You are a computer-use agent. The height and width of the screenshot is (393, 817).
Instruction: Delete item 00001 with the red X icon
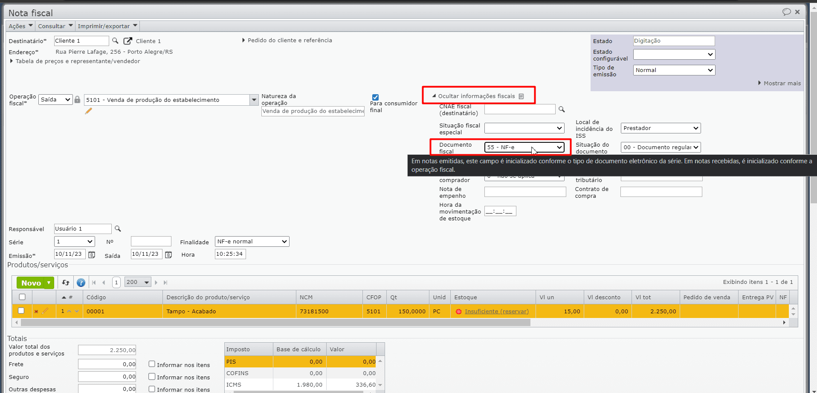click(36, 312)
